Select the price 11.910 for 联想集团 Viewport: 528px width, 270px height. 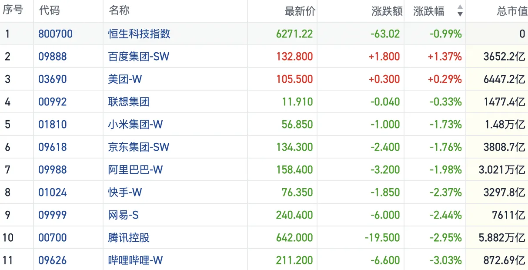[297, 102]
